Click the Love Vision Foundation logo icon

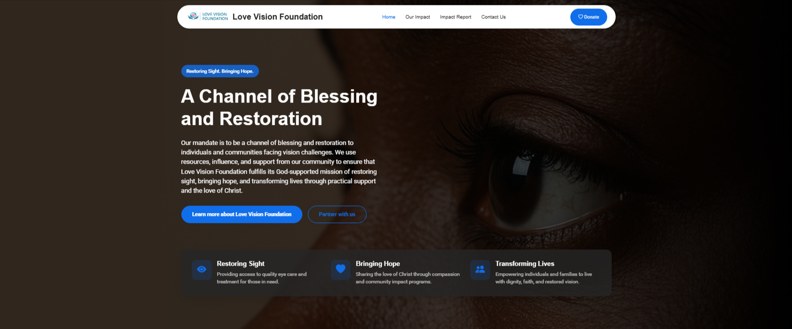[208, 16]
